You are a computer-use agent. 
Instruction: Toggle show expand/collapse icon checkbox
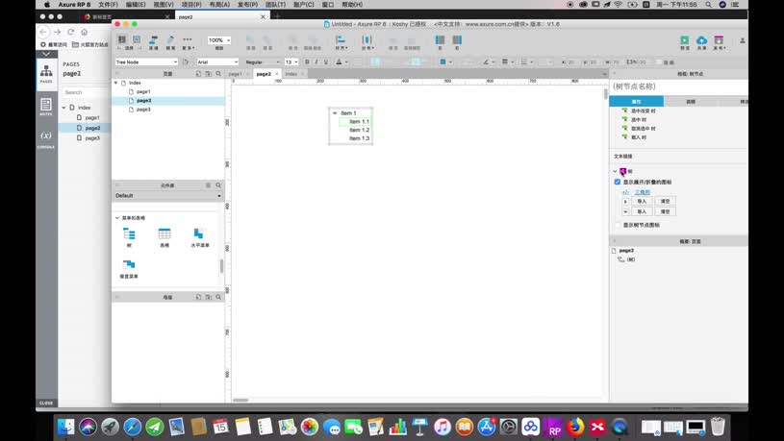tap(618, 182)
